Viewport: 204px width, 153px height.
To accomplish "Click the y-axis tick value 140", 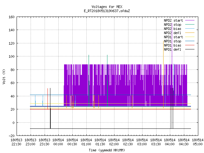I will tap(11, 30).
